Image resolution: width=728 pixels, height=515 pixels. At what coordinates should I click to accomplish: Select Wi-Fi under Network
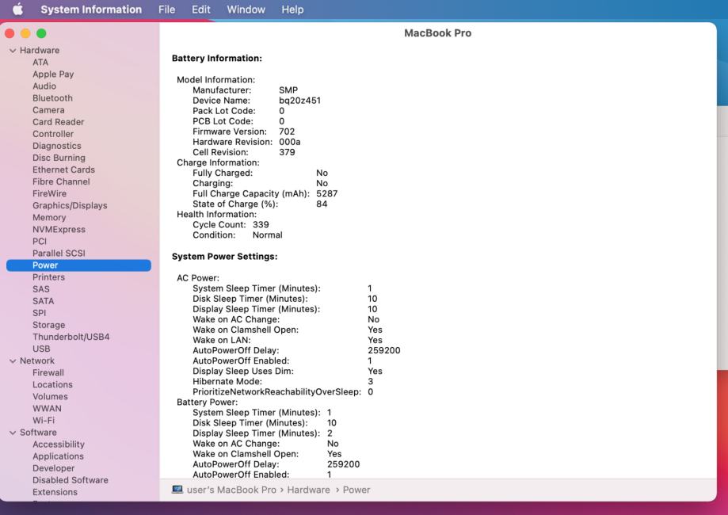tap(44, 420)
